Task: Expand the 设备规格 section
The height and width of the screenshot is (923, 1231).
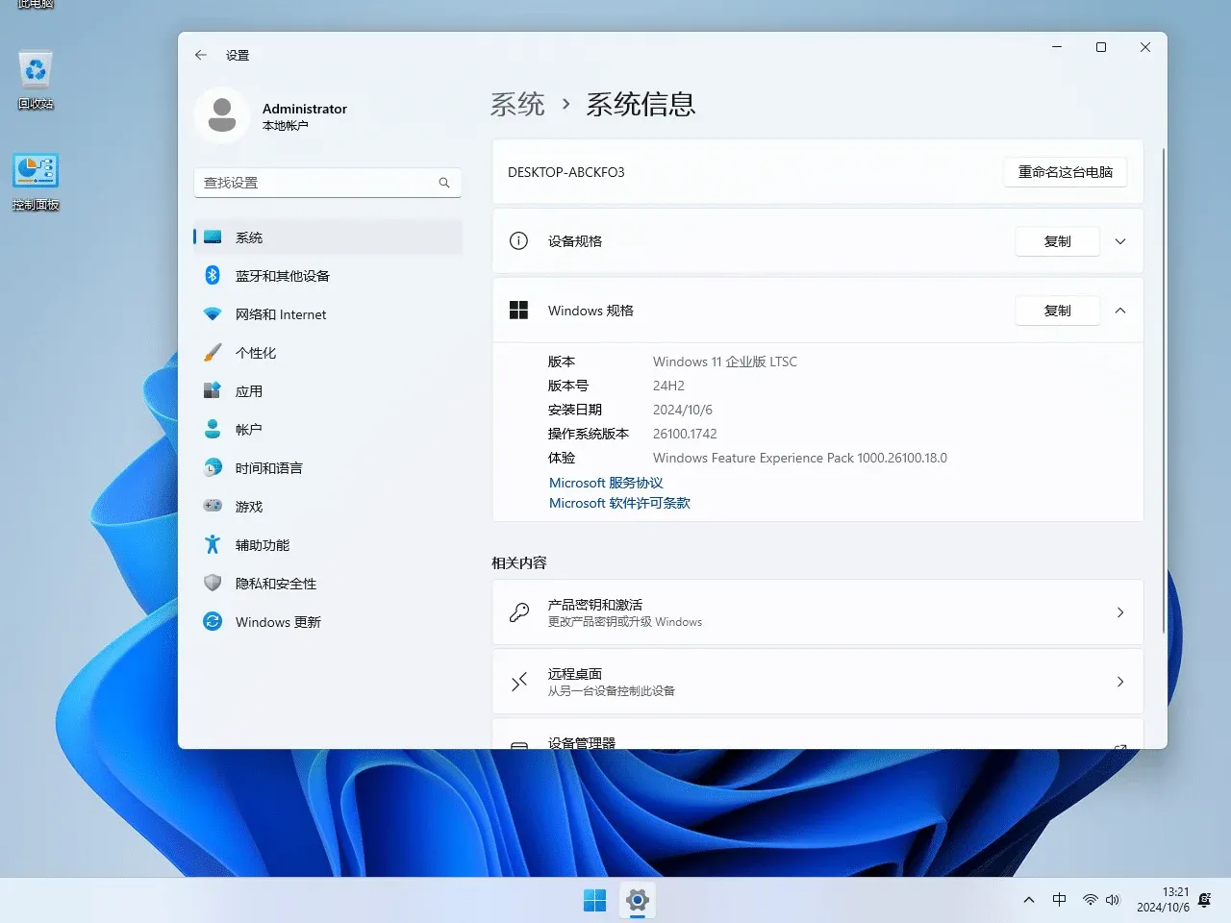Action: click(x=1119, y=241)
